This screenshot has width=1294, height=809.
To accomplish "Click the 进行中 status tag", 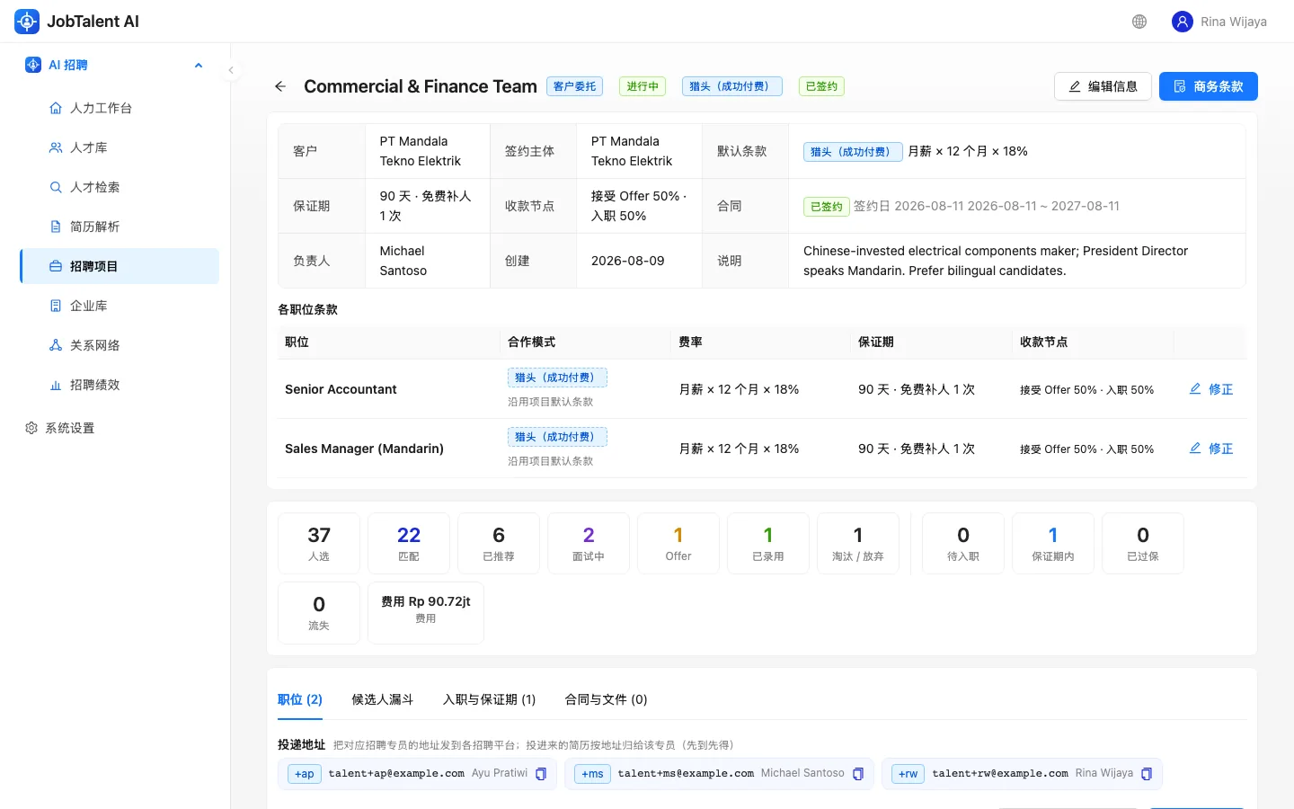I will point(643,86).
